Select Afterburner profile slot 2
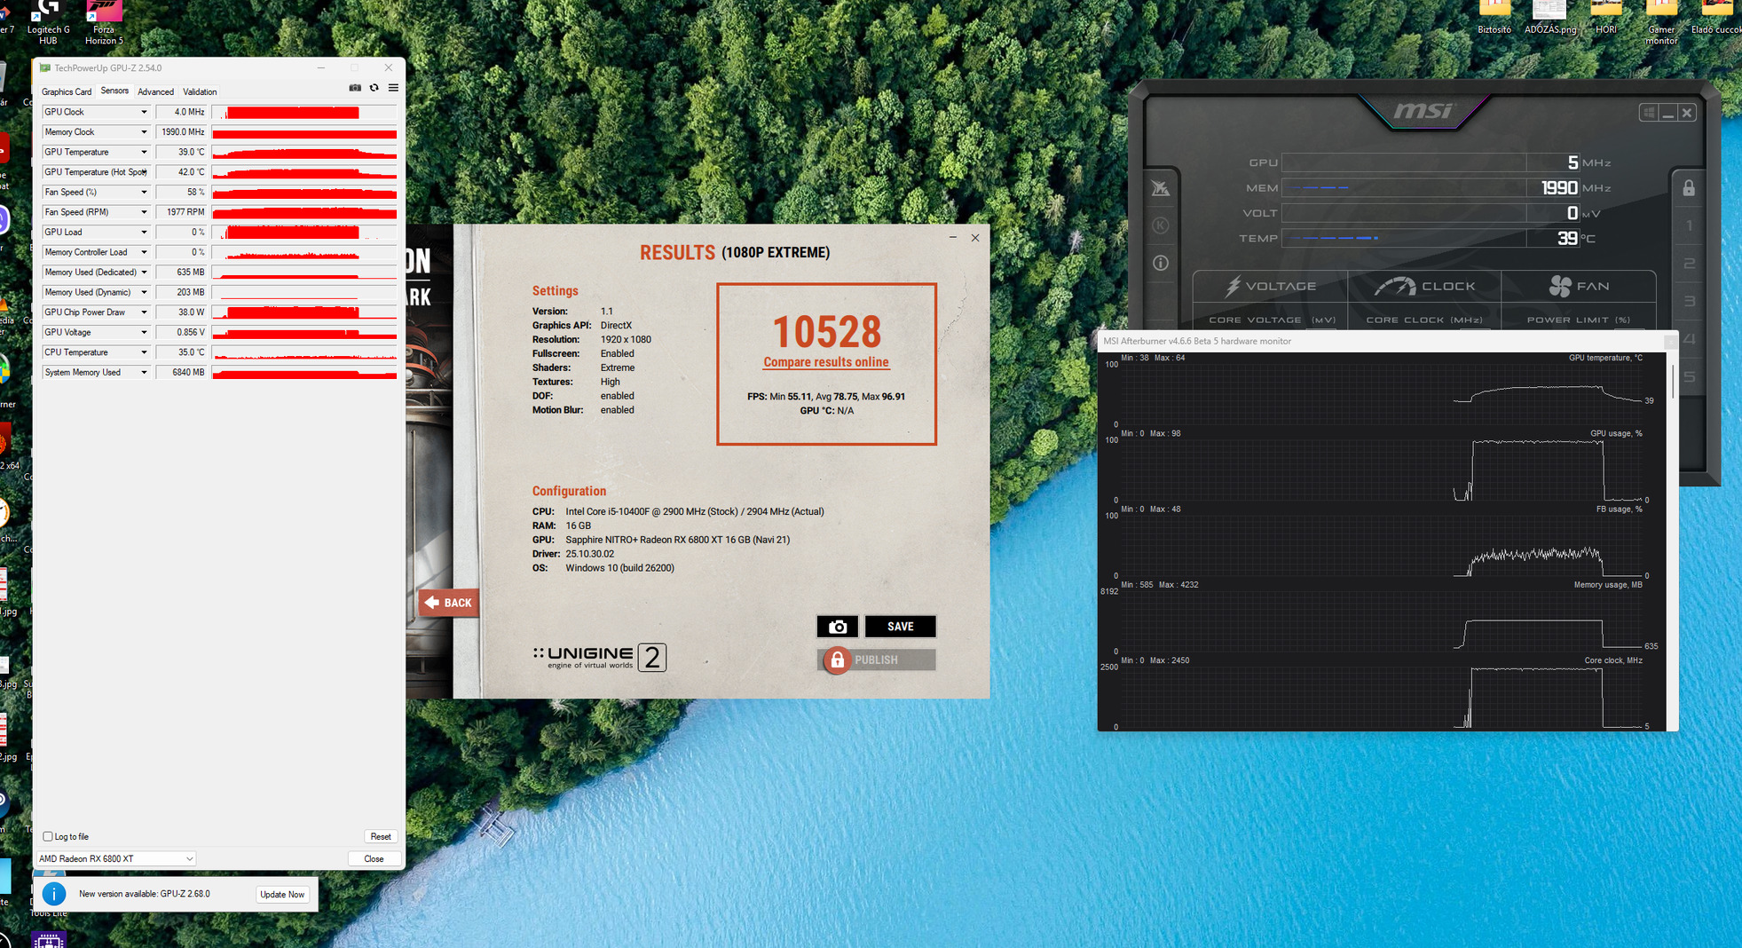 pos(1689,264)
